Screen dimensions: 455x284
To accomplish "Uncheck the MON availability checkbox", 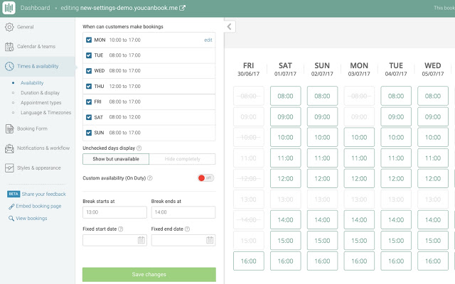I will 88,40.
